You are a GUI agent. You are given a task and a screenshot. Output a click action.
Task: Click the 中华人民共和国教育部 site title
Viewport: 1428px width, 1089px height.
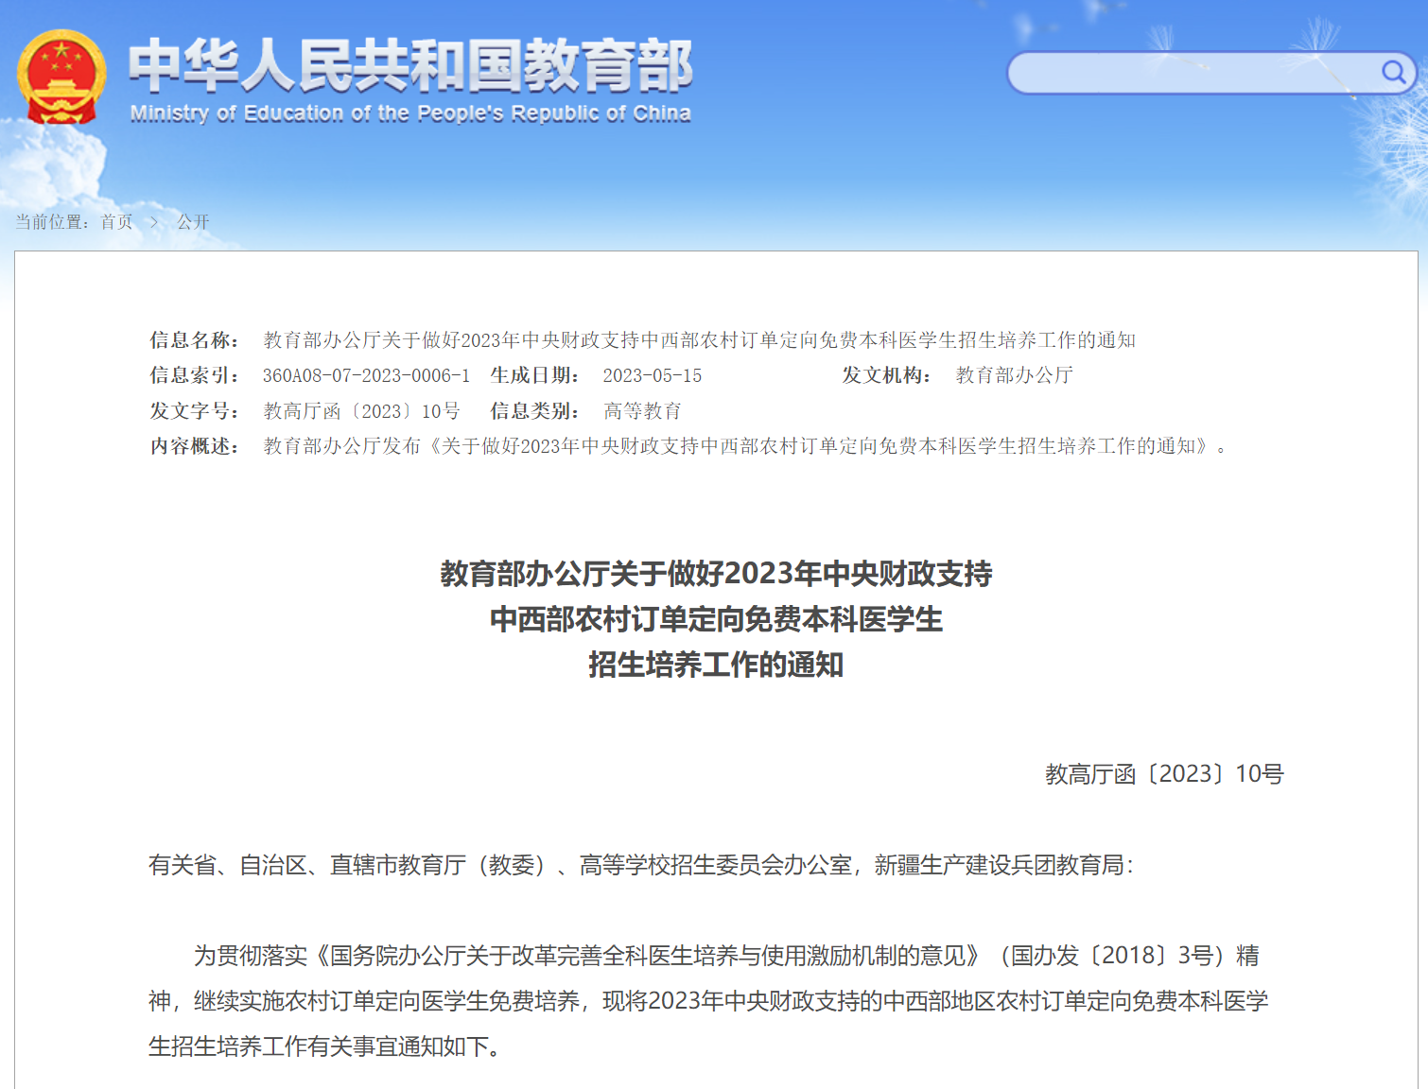point(410,65)
